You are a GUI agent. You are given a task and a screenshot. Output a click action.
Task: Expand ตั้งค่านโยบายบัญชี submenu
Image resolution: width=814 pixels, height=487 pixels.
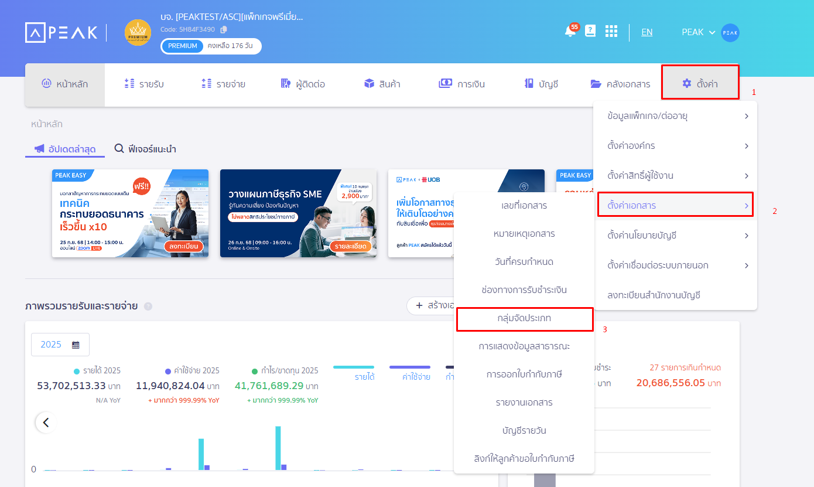tap(675, 236)
